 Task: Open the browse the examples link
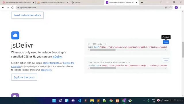pos(69,63)
